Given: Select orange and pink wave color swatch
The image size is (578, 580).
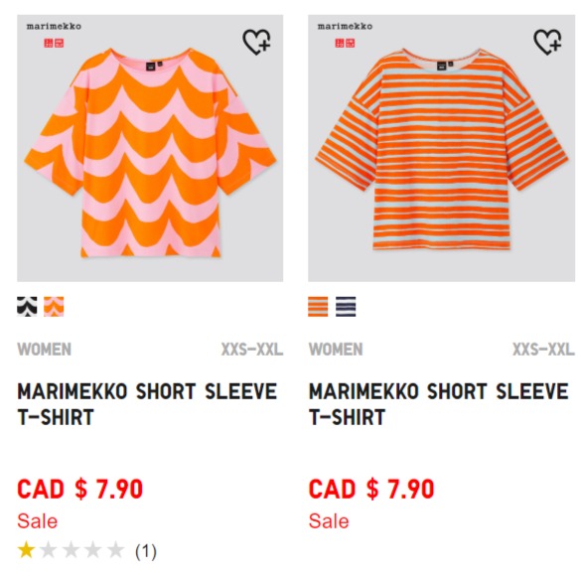Looking at the screenshot, I should tap(54, 307).
